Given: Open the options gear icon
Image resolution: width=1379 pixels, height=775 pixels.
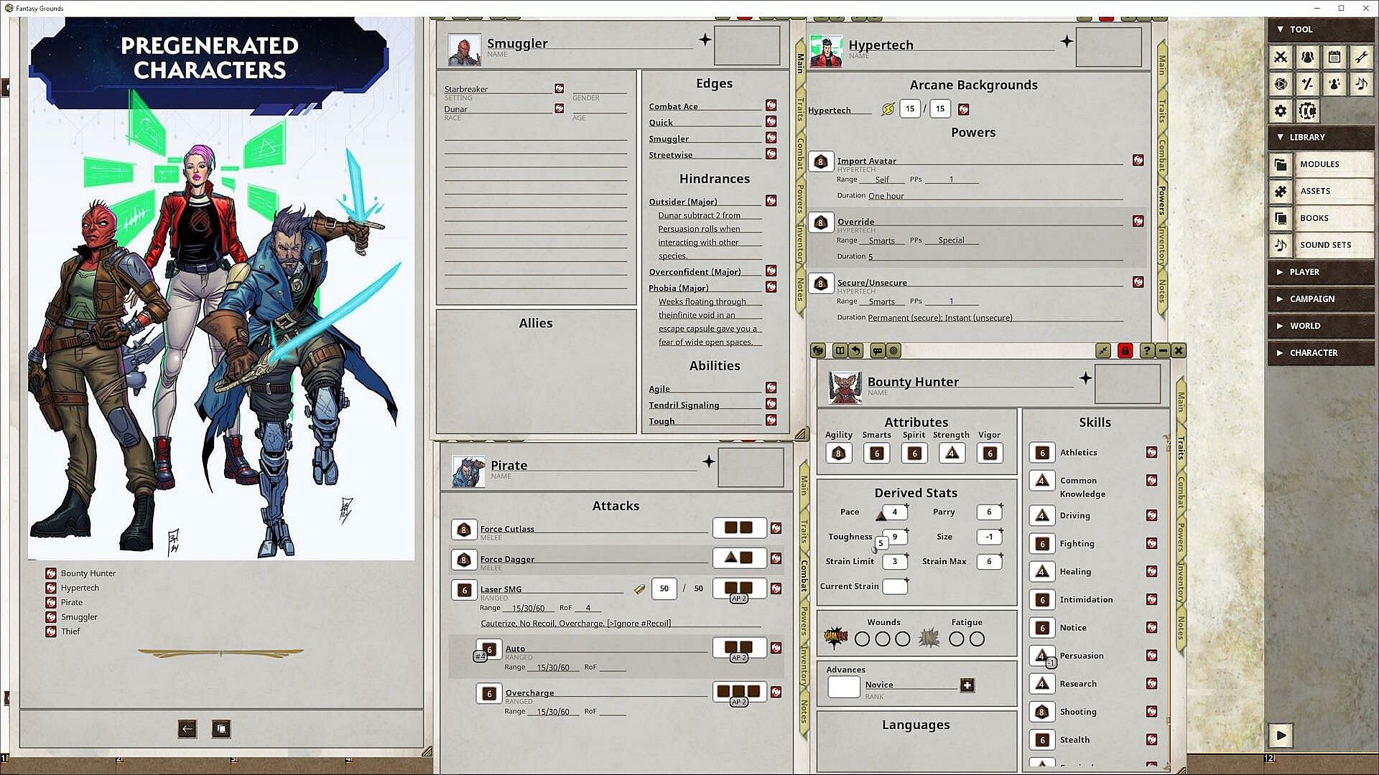Looking at the screenshot, I should click(1281, 111).
